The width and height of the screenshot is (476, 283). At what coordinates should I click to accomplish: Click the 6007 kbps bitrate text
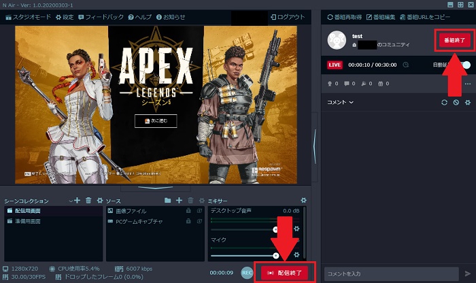139,269
